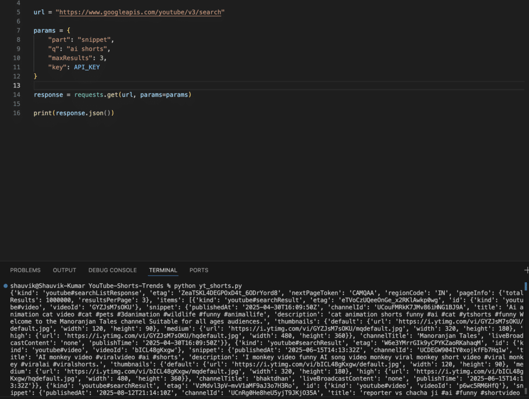Place cursor on empty line 13

(278, 85)
